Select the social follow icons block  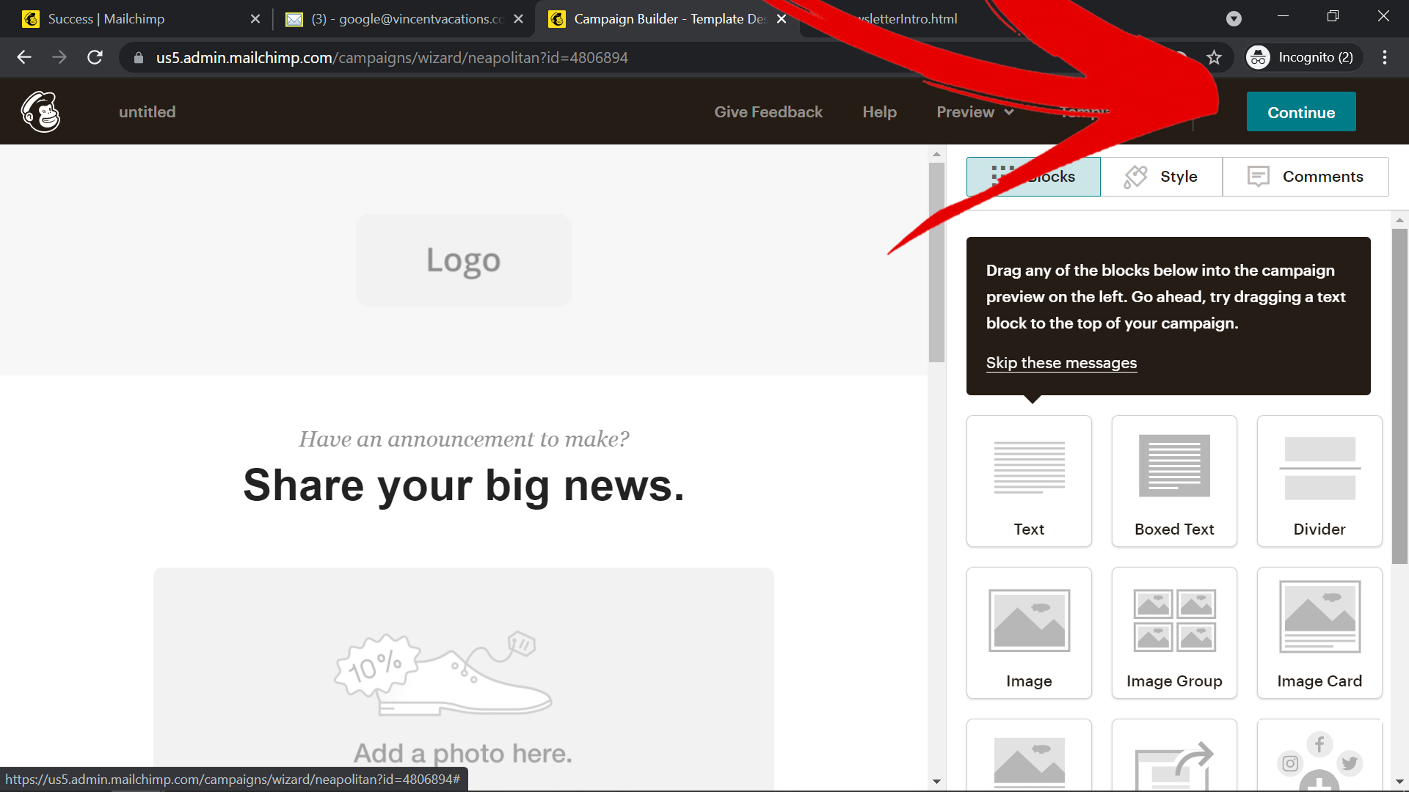coord(1319,755)
